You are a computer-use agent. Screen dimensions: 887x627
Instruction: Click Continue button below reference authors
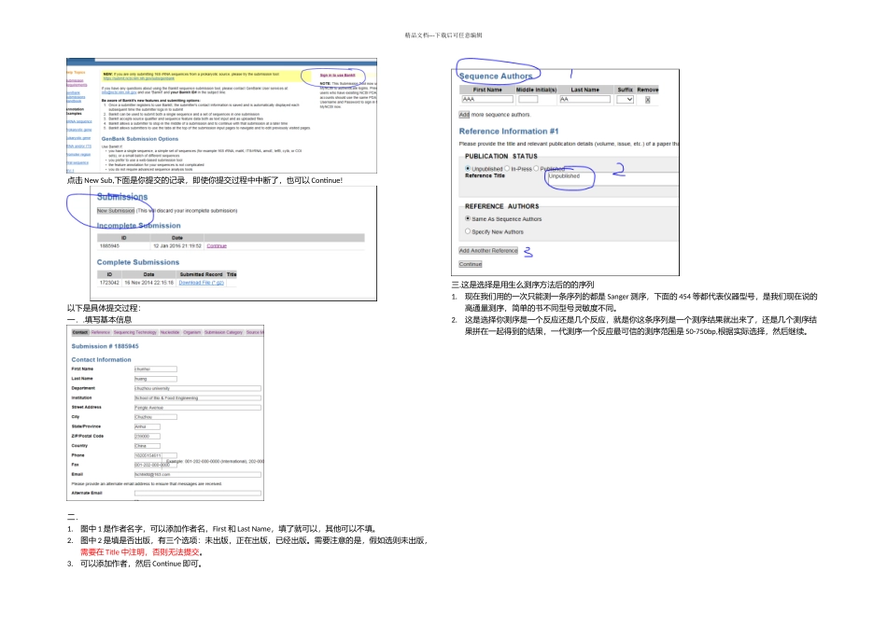click(471, 264)
